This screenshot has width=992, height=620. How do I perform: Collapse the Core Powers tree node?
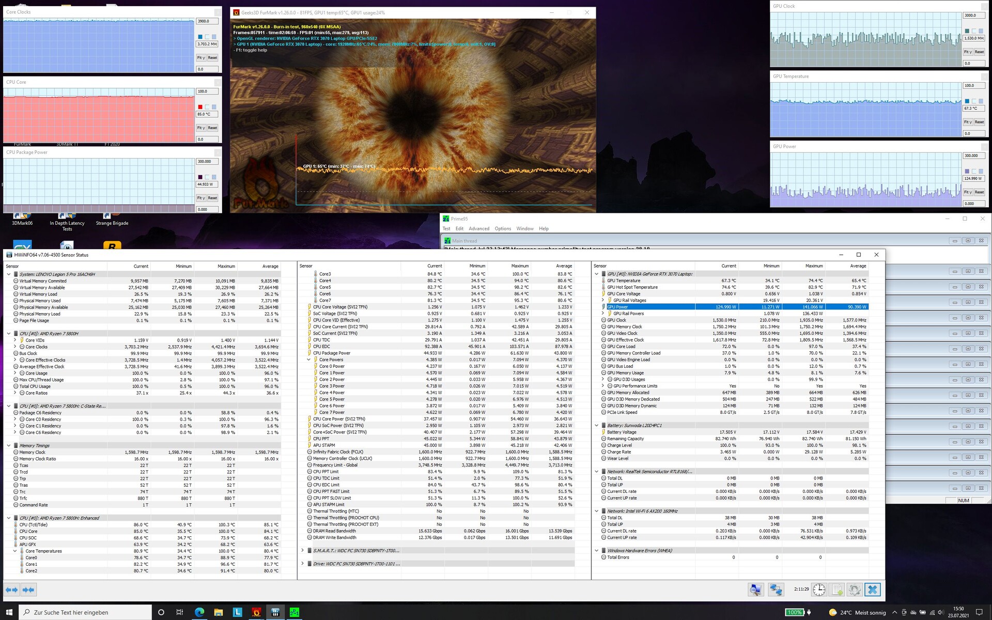pos(309,360)
